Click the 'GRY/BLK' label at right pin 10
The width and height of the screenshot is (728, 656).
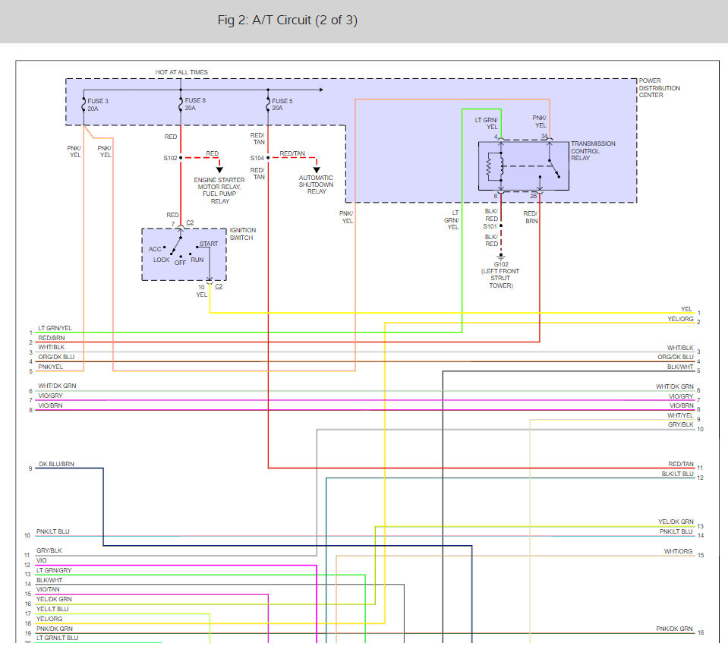coord(681,424)
